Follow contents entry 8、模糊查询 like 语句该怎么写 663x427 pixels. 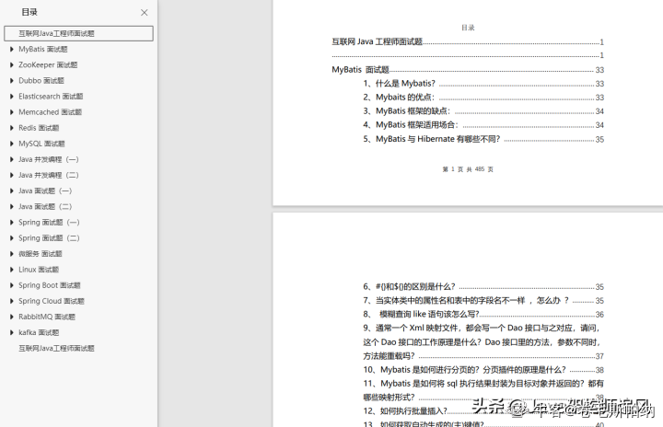tap(483, 314)
